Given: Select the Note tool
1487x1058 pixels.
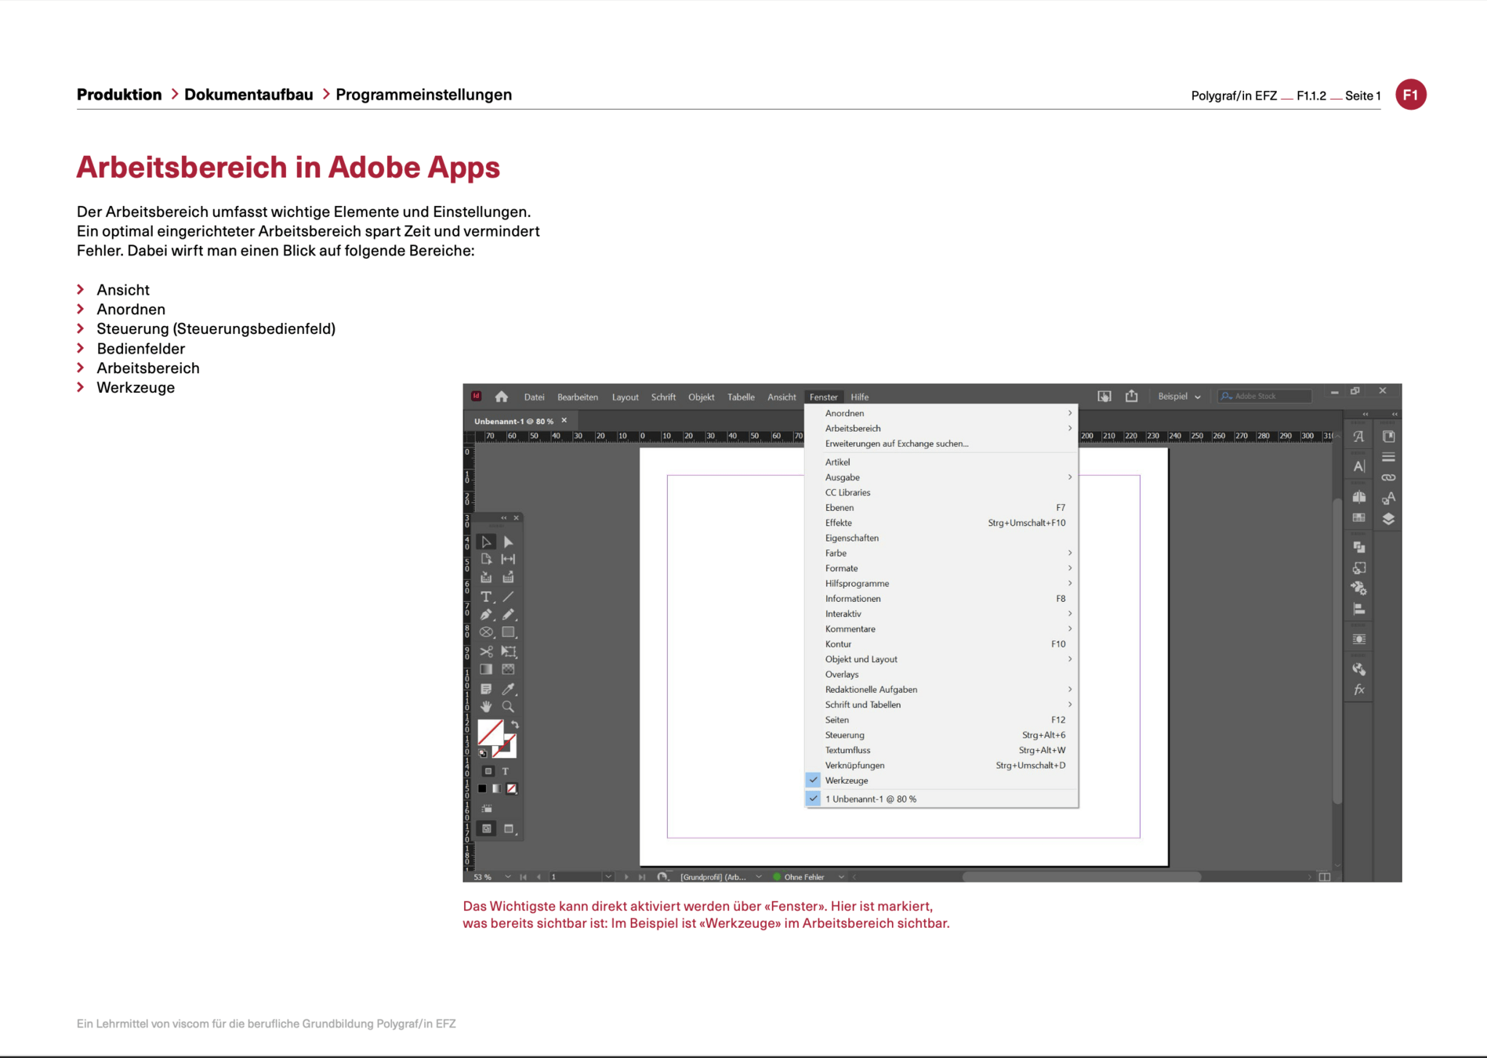Looking at the screenshot, I should tap(486, 689).
